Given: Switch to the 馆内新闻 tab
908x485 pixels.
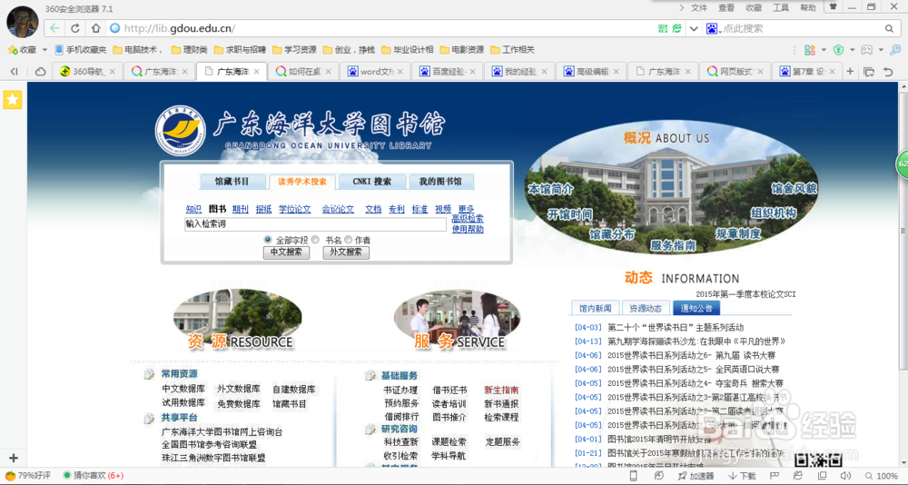Looking at the screenshot, I should [596, 308].
